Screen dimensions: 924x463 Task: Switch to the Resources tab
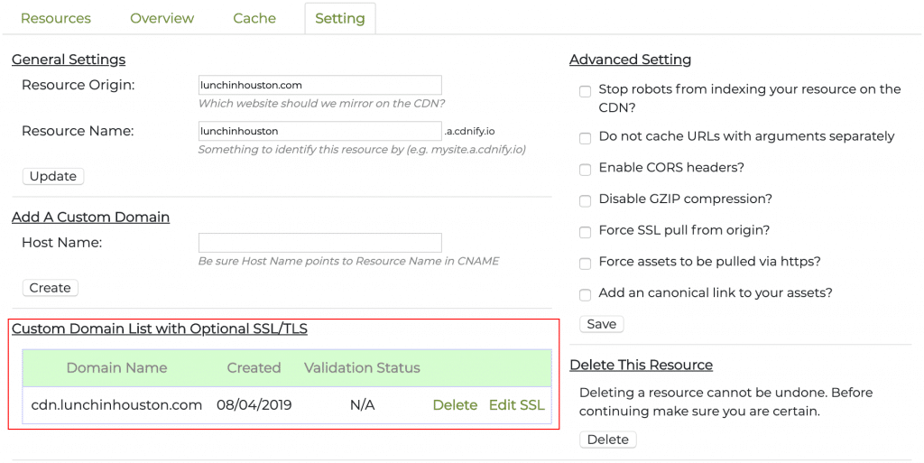tap(55, 18)
